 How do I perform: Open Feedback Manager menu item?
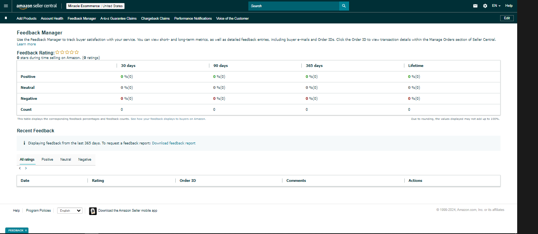(82, 19)
